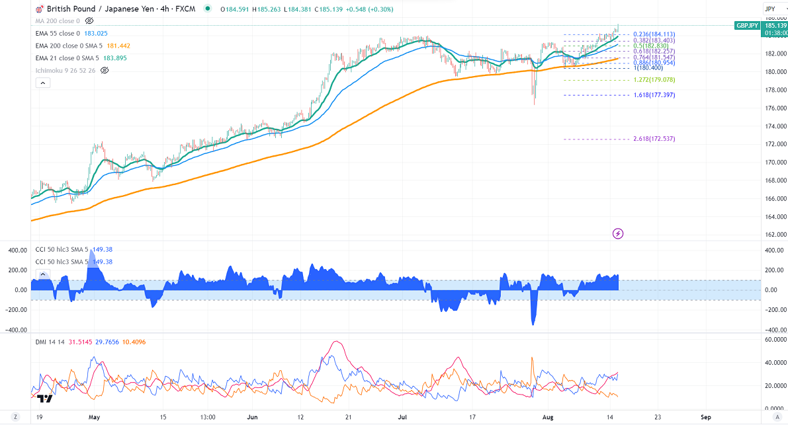Select the EMA 200 close 0 SMA 5 legend
This screenshot has height=427, width=788.
point(69,46)
